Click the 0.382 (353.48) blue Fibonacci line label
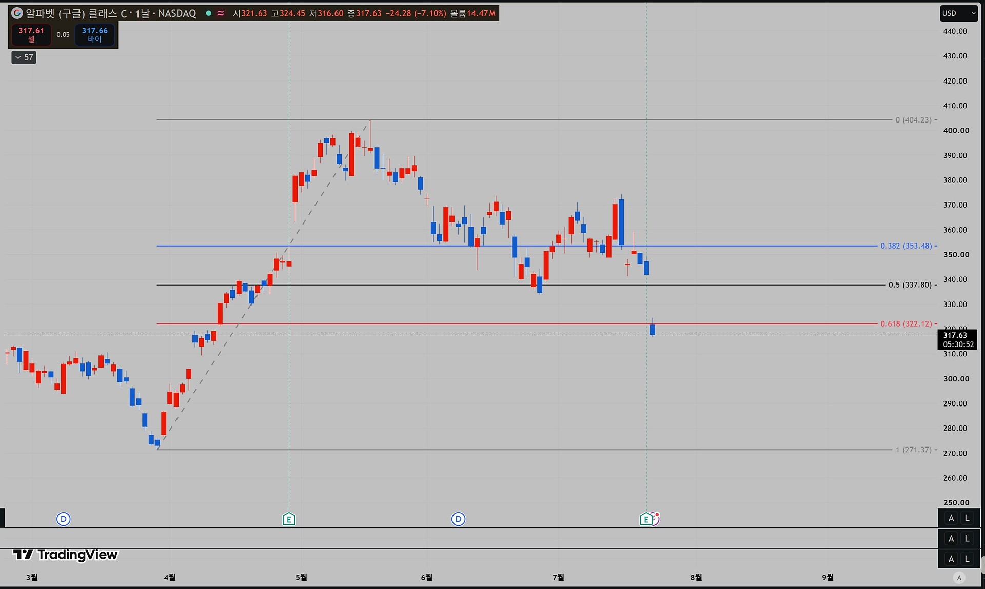The width and height of the screenshot is (985, 589). click(x=906, y=246)
